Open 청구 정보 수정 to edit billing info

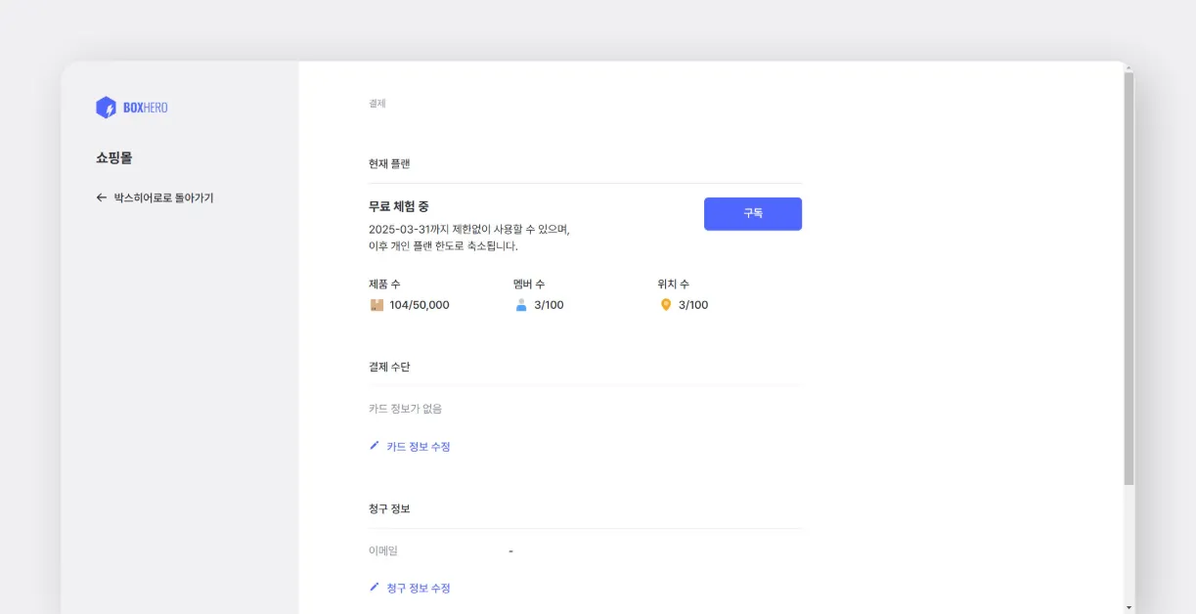(418, 588)
